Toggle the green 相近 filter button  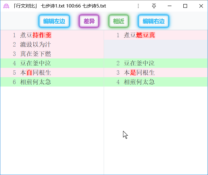pyautogui.click(x=119, y=21)
